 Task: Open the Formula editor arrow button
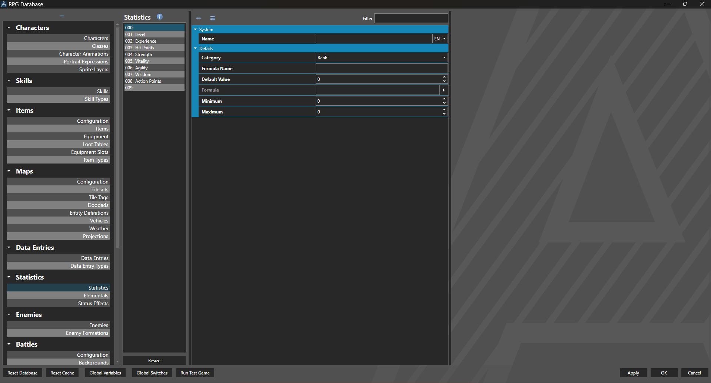click(443, 90)
